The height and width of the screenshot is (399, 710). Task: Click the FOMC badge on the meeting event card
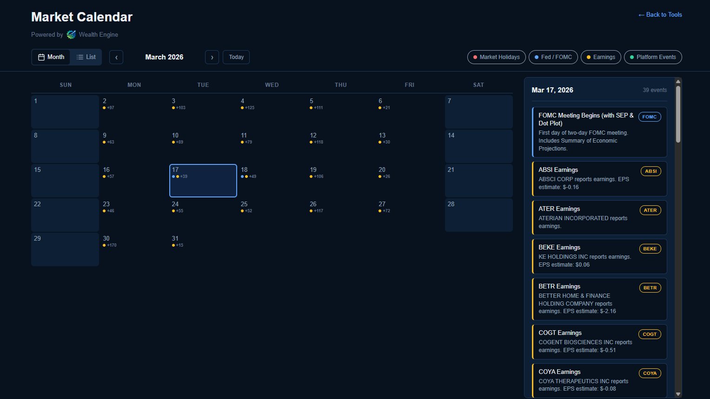[650, 117]
